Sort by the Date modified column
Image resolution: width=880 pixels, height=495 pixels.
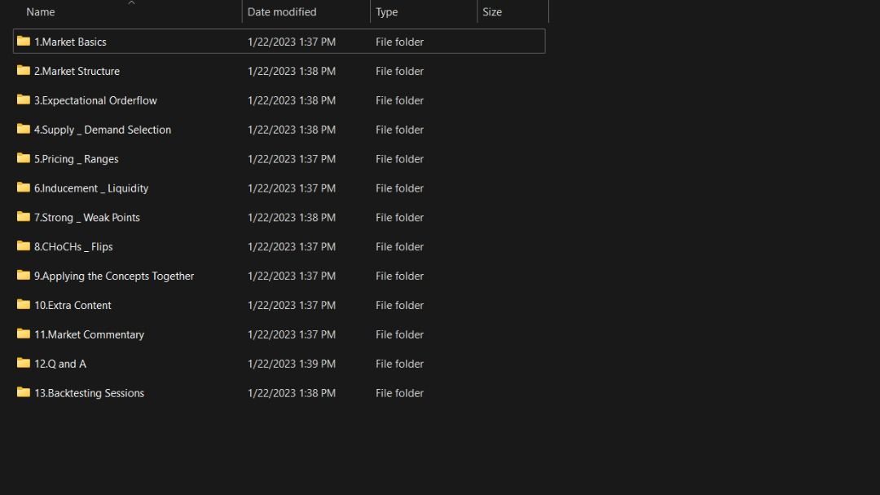coord(282,12)
